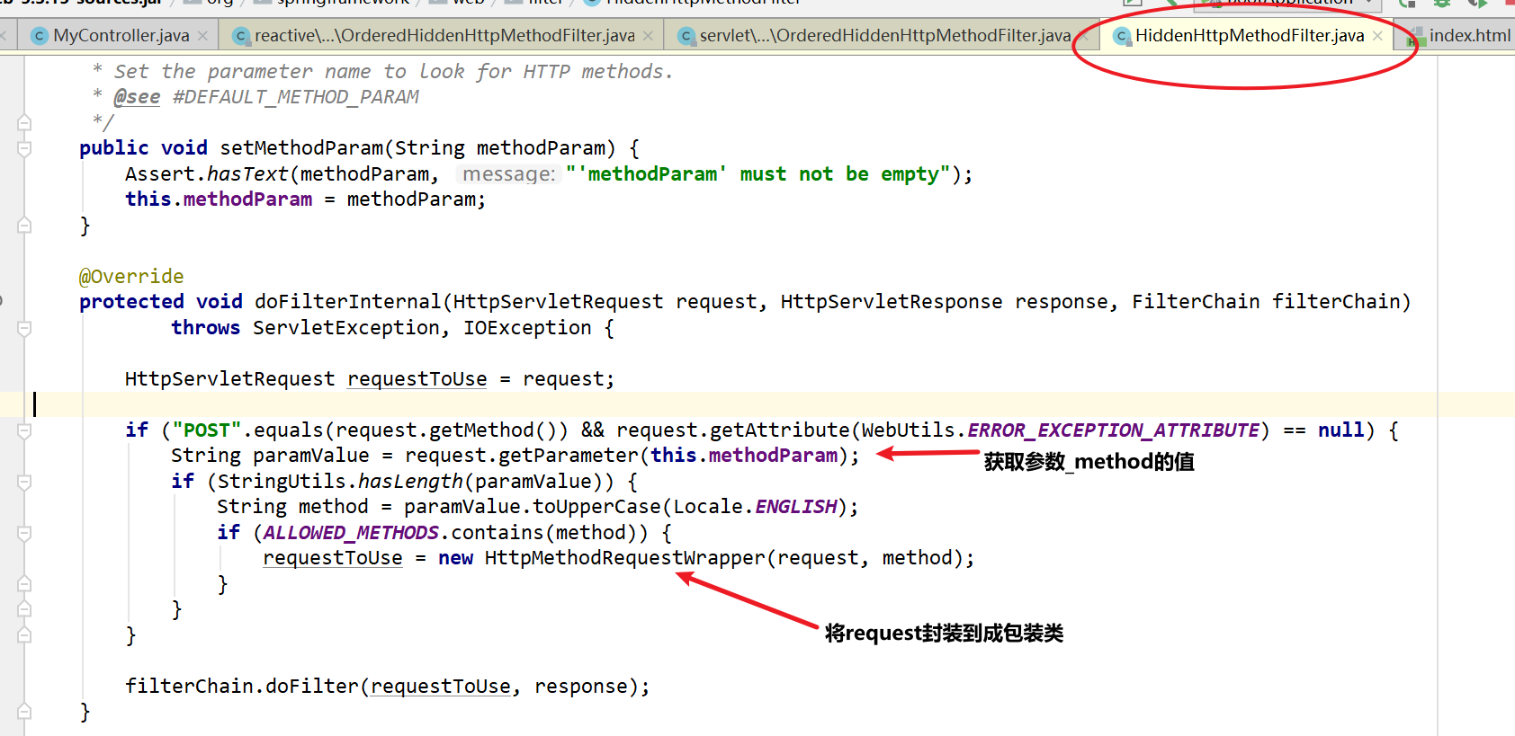Image resolution: width=1515 pixels, height=736 pixels.
Task: Collapse doFilterInternal body at throws line
Action: tap(24, 328)
